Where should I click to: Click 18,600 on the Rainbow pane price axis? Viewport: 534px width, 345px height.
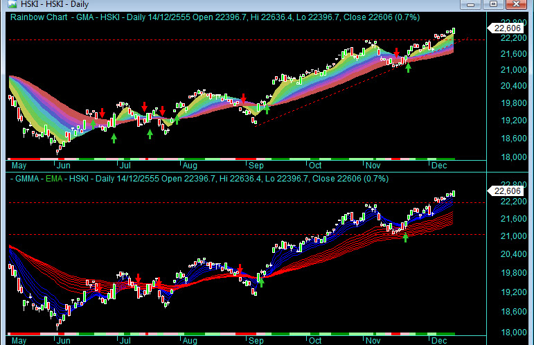click(x=513, y=139)
